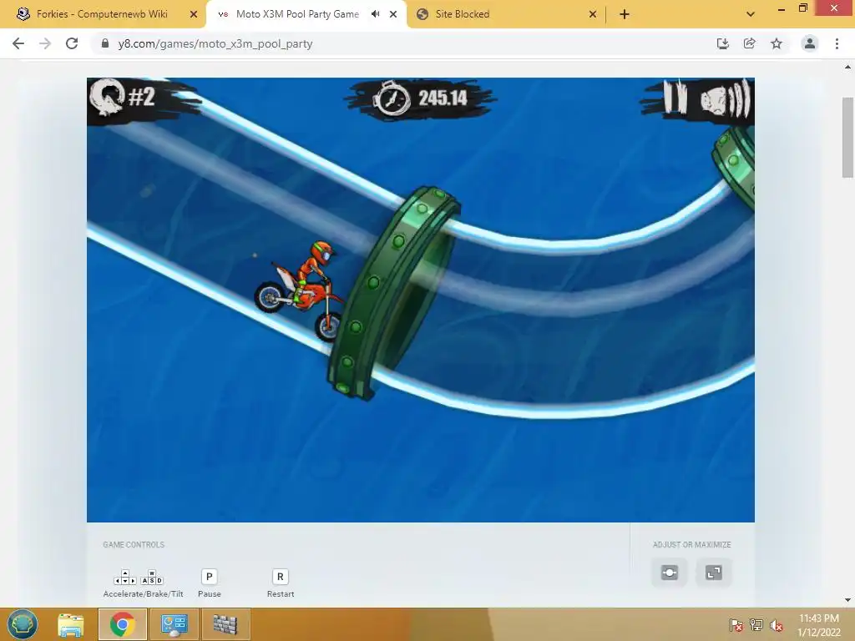Click the browser forward arrow
The image size is (855, 641).
[x=45, y=43]
